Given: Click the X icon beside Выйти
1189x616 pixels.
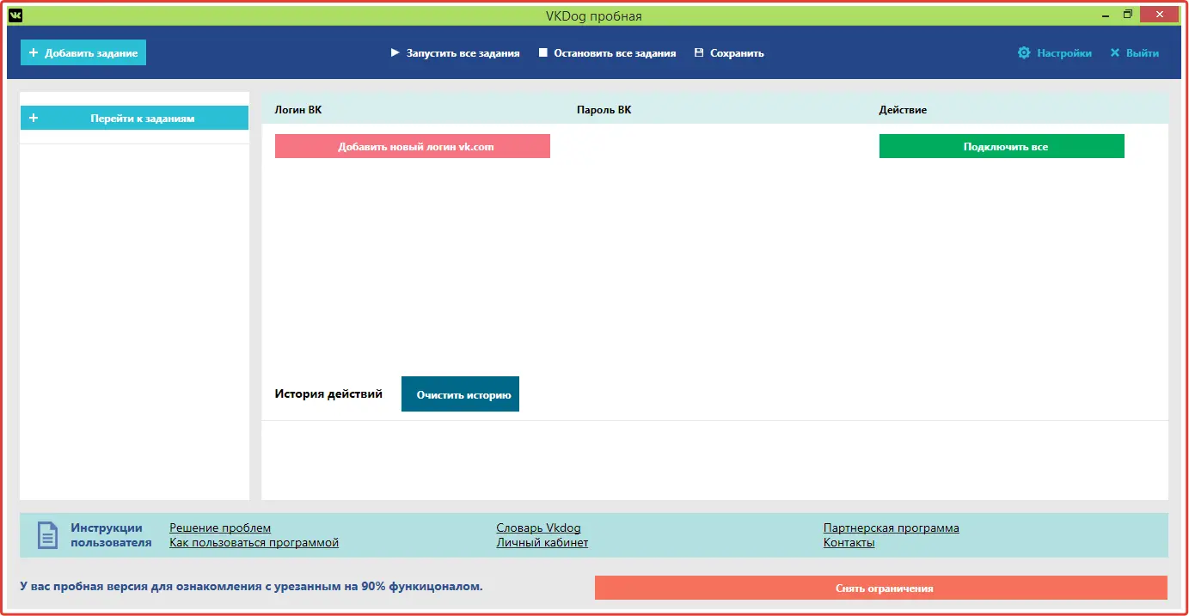Looking at the screenshot, I should point(1115,53).
